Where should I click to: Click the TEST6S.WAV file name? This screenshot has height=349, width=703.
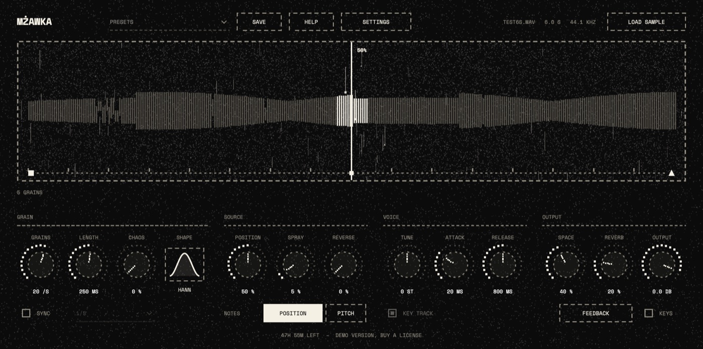coord(519,22)
